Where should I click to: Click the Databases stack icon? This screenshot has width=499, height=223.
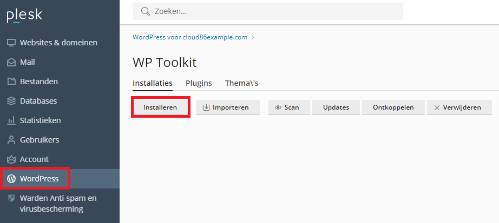pos(11,101)
